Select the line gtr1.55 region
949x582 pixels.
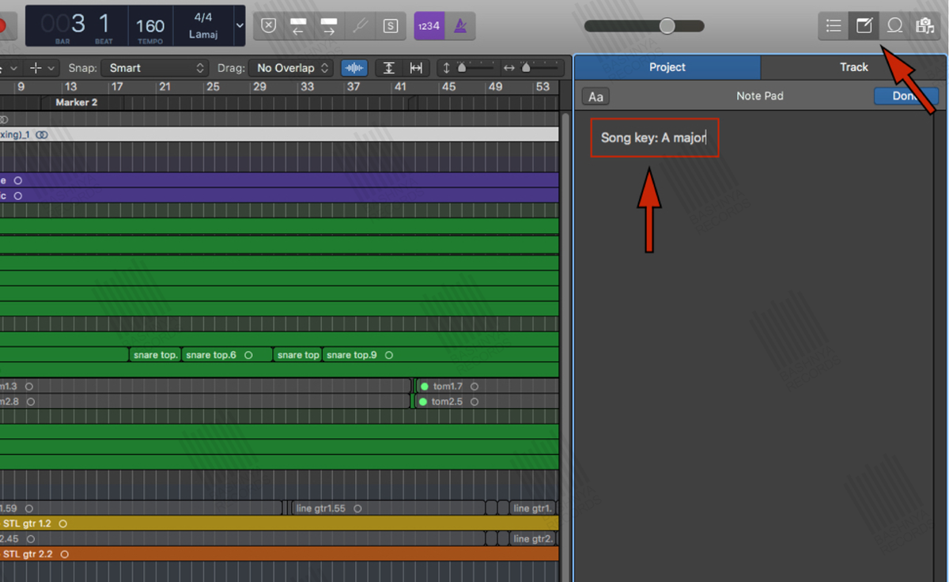pyautogui.click(x=388, y=508)
